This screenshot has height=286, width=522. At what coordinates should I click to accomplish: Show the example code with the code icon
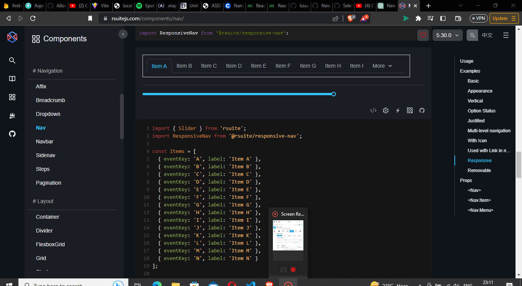point(373,110)
